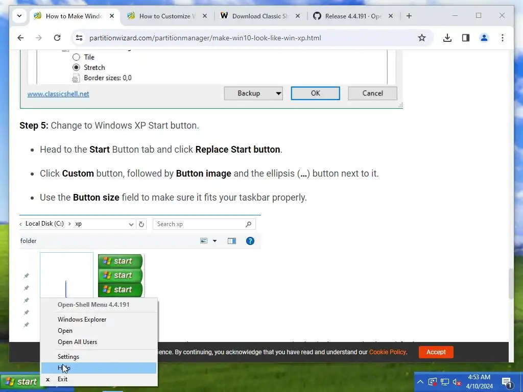Click the address bar URL
This screenshot has height=392, width=523.
(x=205, y=38)
